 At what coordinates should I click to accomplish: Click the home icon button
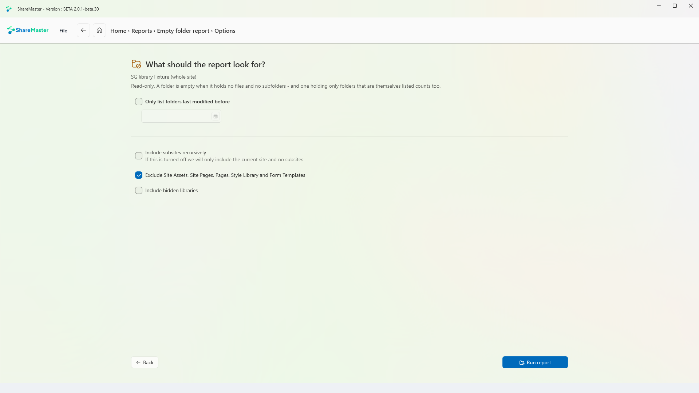pos(99,30)
